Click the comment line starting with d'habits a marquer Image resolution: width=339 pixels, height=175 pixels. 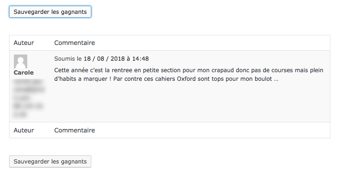[x=166, y=79]
